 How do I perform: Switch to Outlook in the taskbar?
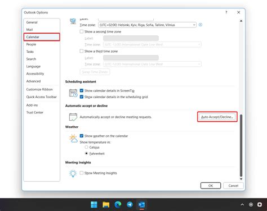point(142,205)
